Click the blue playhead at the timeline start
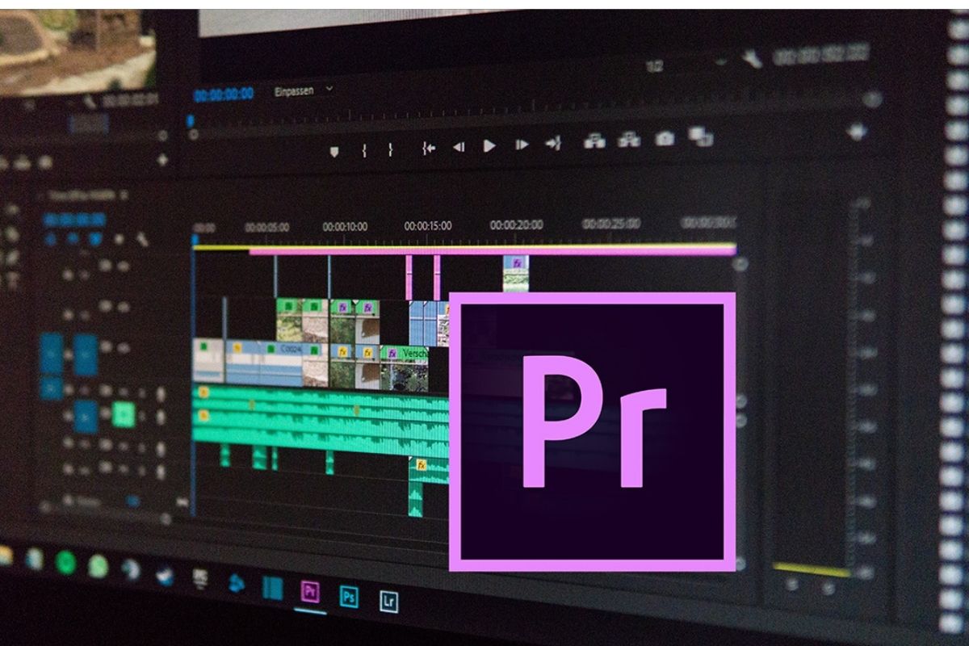Image resolution: width=969 pixels, height=646 pixels. (x=195, y=239)
